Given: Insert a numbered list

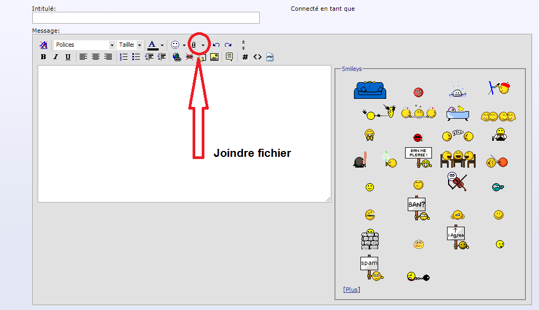Looking at the screenshot, I should (x=124, y=57).
